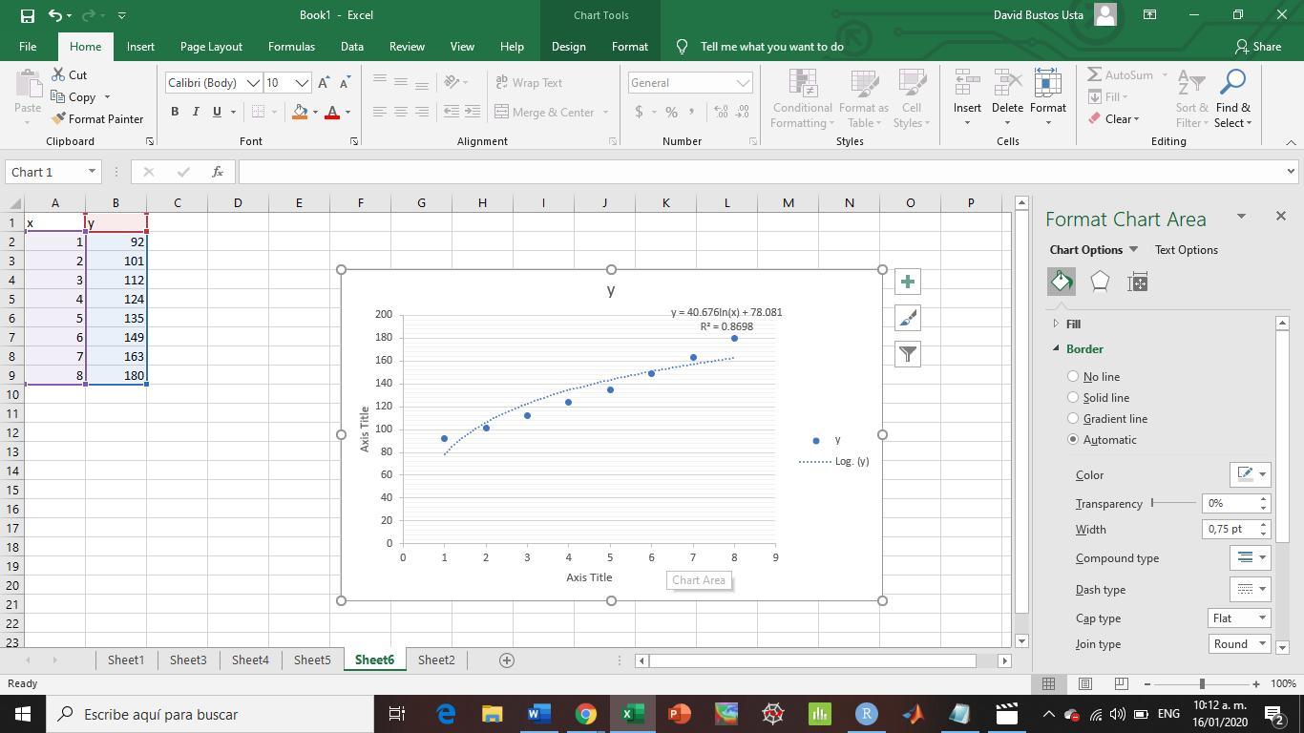
Task: Open Size & Properties icon in pane
Action: [1137, 282]
